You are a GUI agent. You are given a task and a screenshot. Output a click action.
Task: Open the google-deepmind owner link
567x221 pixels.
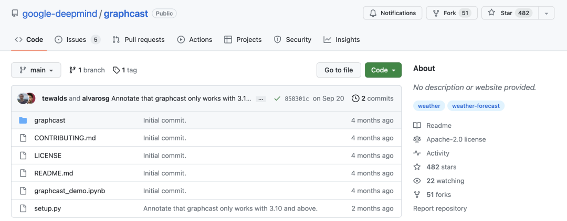tap(60, 14)
